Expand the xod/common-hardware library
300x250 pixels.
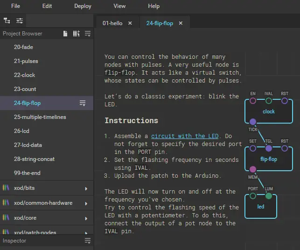coord(86,203)
